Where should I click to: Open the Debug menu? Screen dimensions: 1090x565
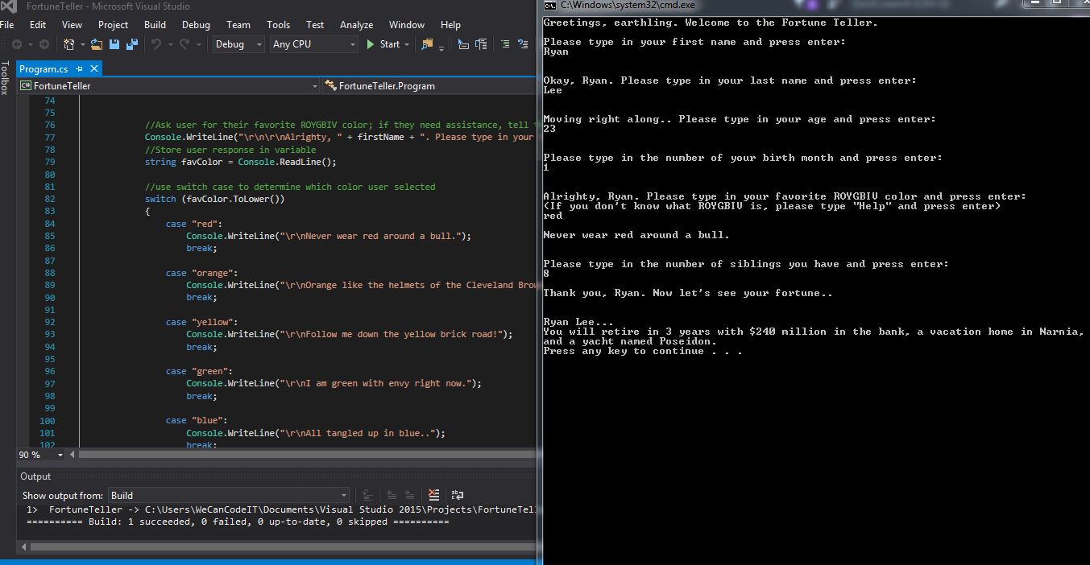(196, 25)
